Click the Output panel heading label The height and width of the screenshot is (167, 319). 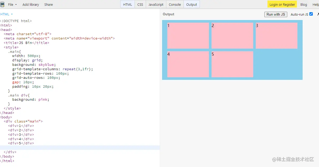click(169, 14)
